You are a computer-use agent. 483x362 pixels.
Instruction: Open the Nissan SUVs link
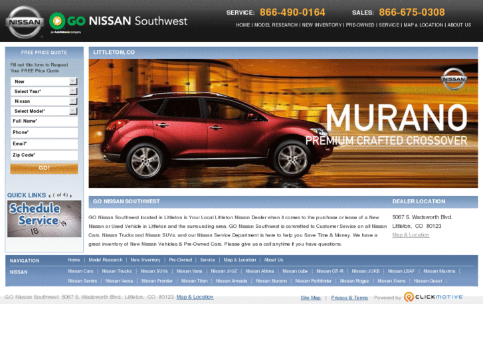pos(154,272)
